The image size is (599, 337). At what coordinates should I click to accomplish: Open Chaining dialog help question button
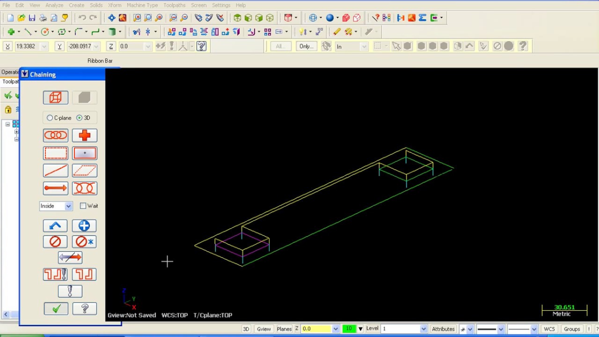pyautogui.click(x=85, y=309)
